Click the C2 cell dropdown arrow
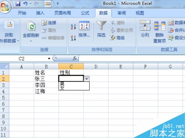The width and height of the screenshot is (185, 138). click(87, 79)
